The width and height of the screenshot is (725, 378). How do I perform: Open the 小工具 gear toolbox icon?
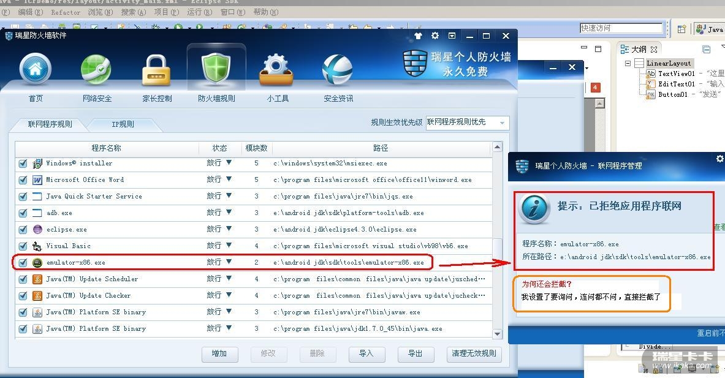(276, 70)
